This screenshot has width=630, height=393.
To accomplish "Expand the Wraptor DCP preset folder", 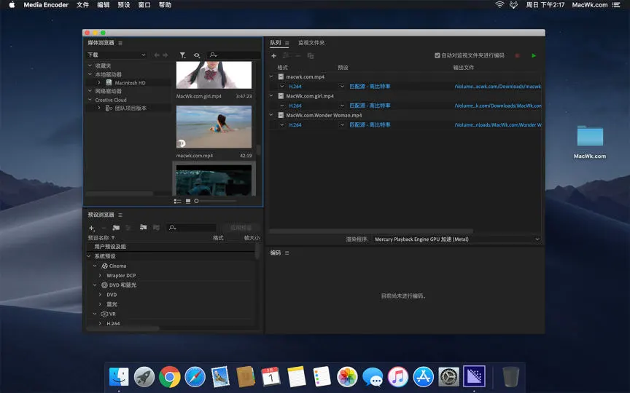I will point(100,276).
